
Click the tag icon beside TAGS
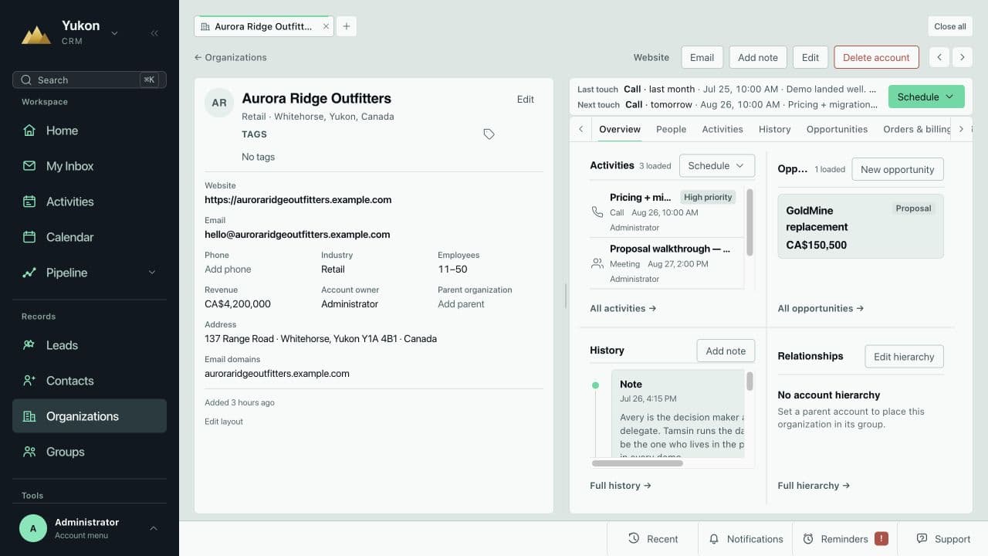coord(489,134)
